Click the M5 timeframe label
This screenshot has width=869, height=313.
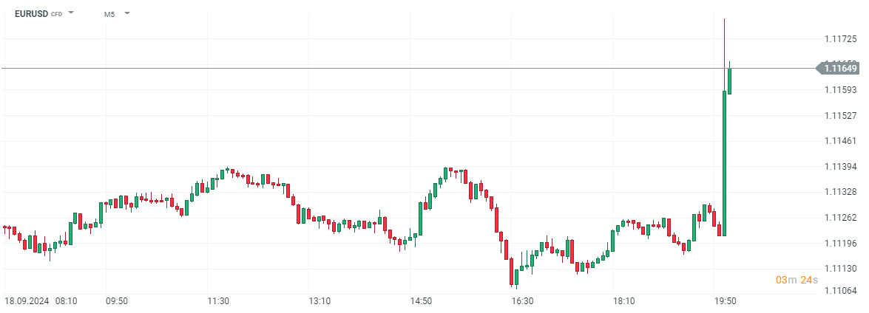tap(109, 13)
